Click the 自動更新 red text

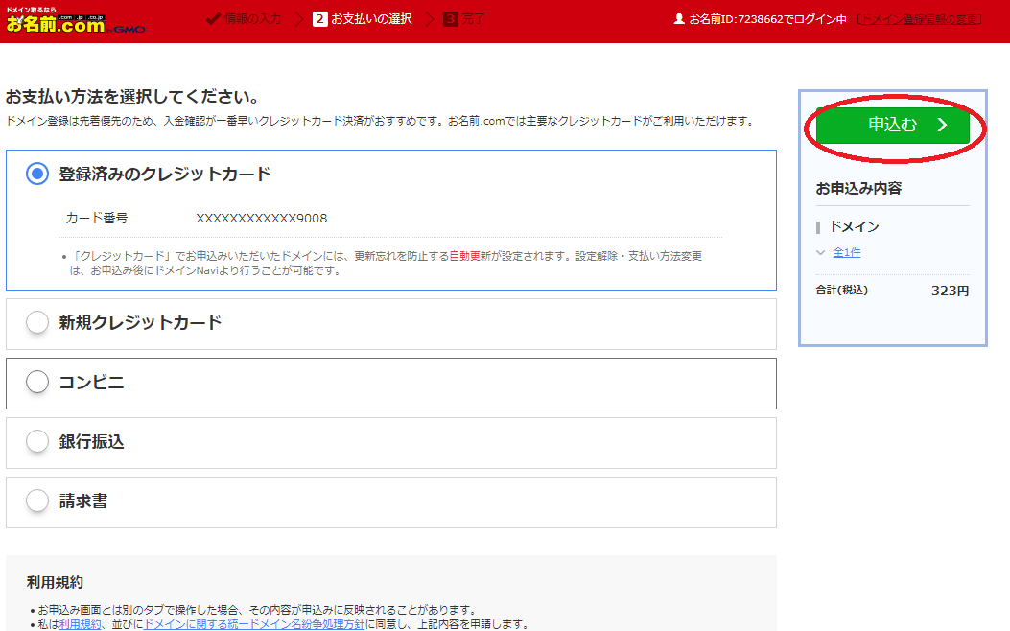(470, 257)
